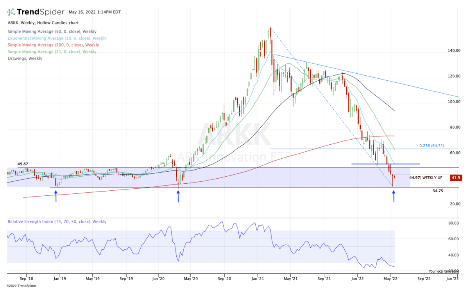This screenshot has width=469, height=289.
Task: Select the red 41.9 current price tag
Action: point(455,177)
